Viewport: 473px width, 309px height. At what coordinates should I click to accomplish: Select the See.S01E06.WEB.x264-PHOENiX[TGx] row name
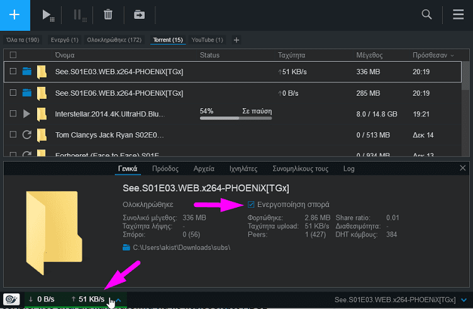coord(119,93)
